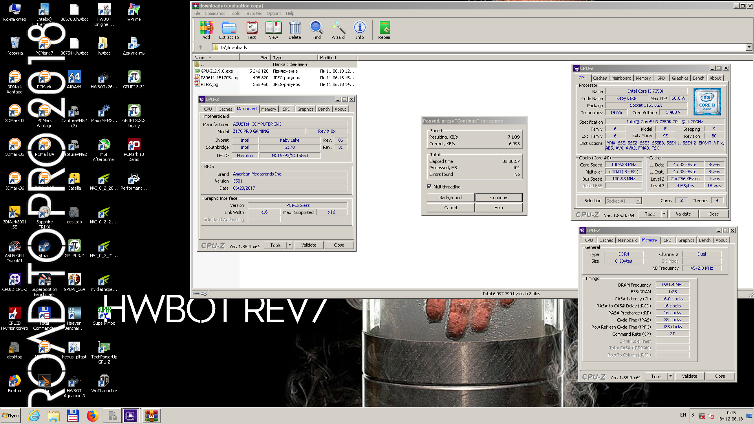Click Cancel in the paused dialog
The image size is (754, 424).
450,208
